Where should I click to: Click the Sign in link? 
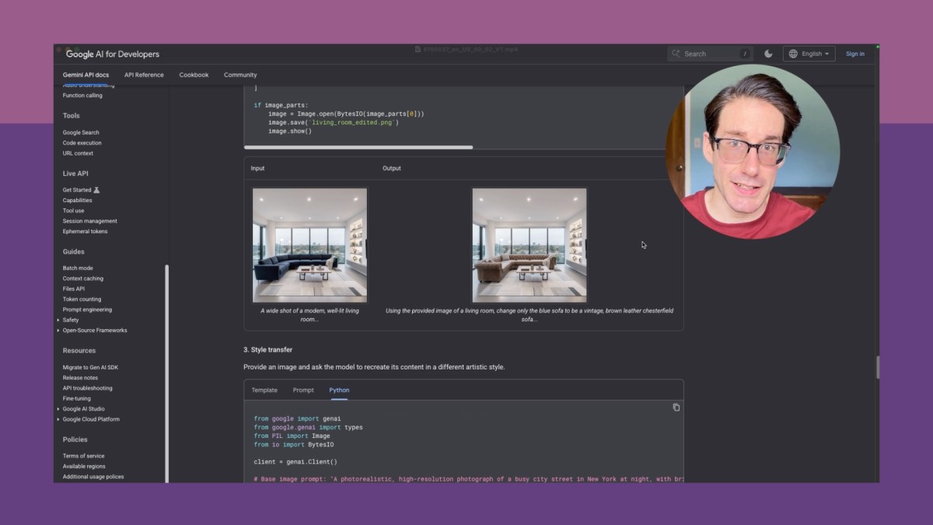coord(854,54)
